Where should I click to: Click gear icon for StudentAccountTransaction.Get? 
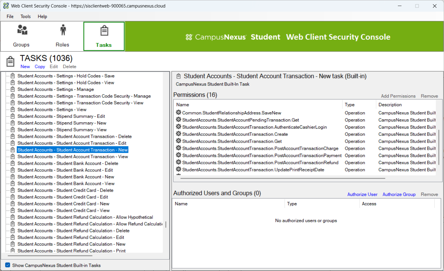(x=179, y=141)
